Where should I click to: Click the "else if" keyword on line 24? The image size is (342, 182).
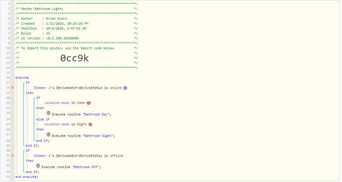pos(43,119)
